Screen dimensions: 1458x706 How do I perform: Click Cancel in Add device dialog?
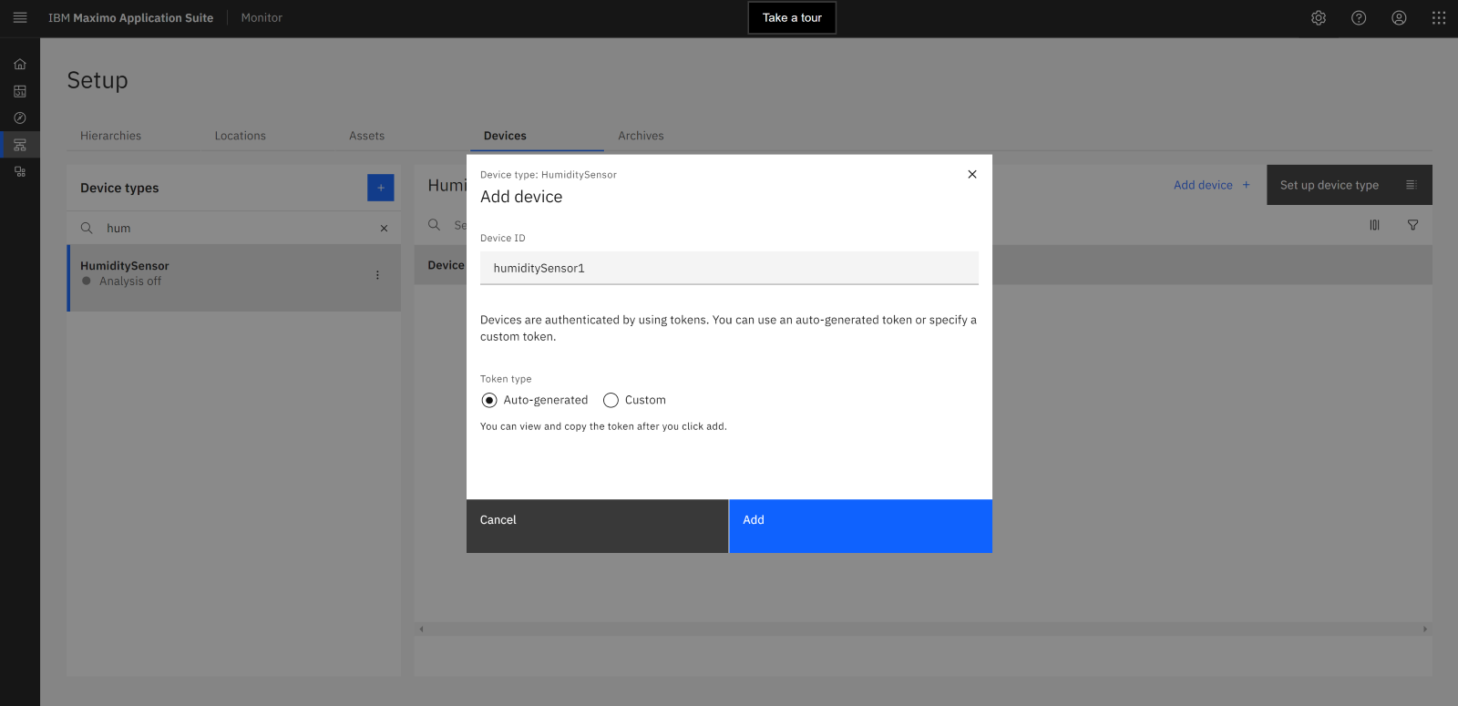click(x=597, y=526)
